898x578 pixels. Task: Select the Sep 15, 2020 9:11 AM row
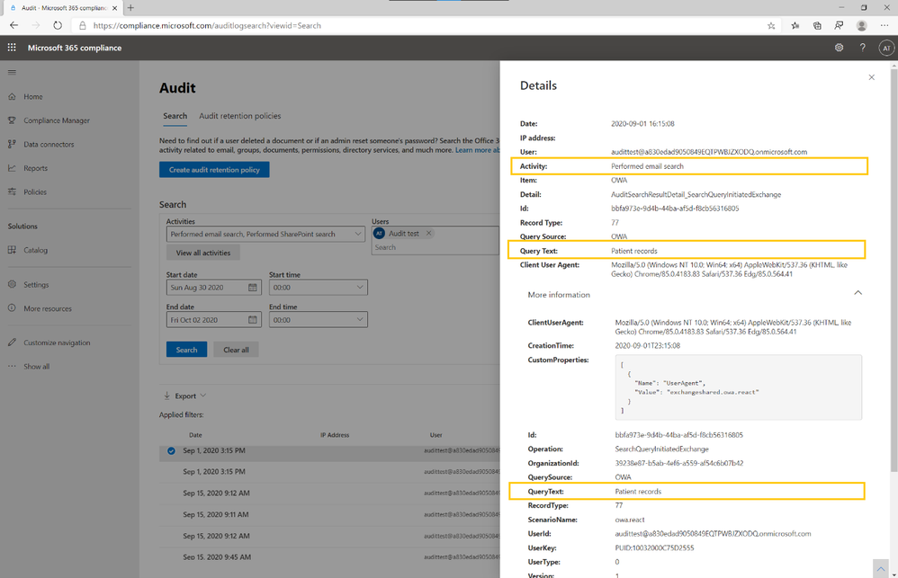[x=329, y=514]
